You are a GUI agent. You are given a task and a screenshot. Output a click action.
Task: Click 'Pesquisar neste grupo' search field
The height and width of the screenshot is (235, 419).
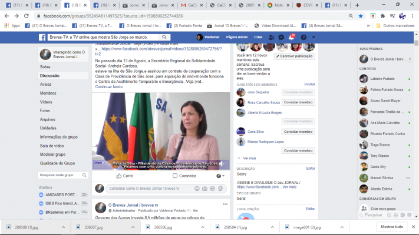pyautogui.click(x=59, y=175)
